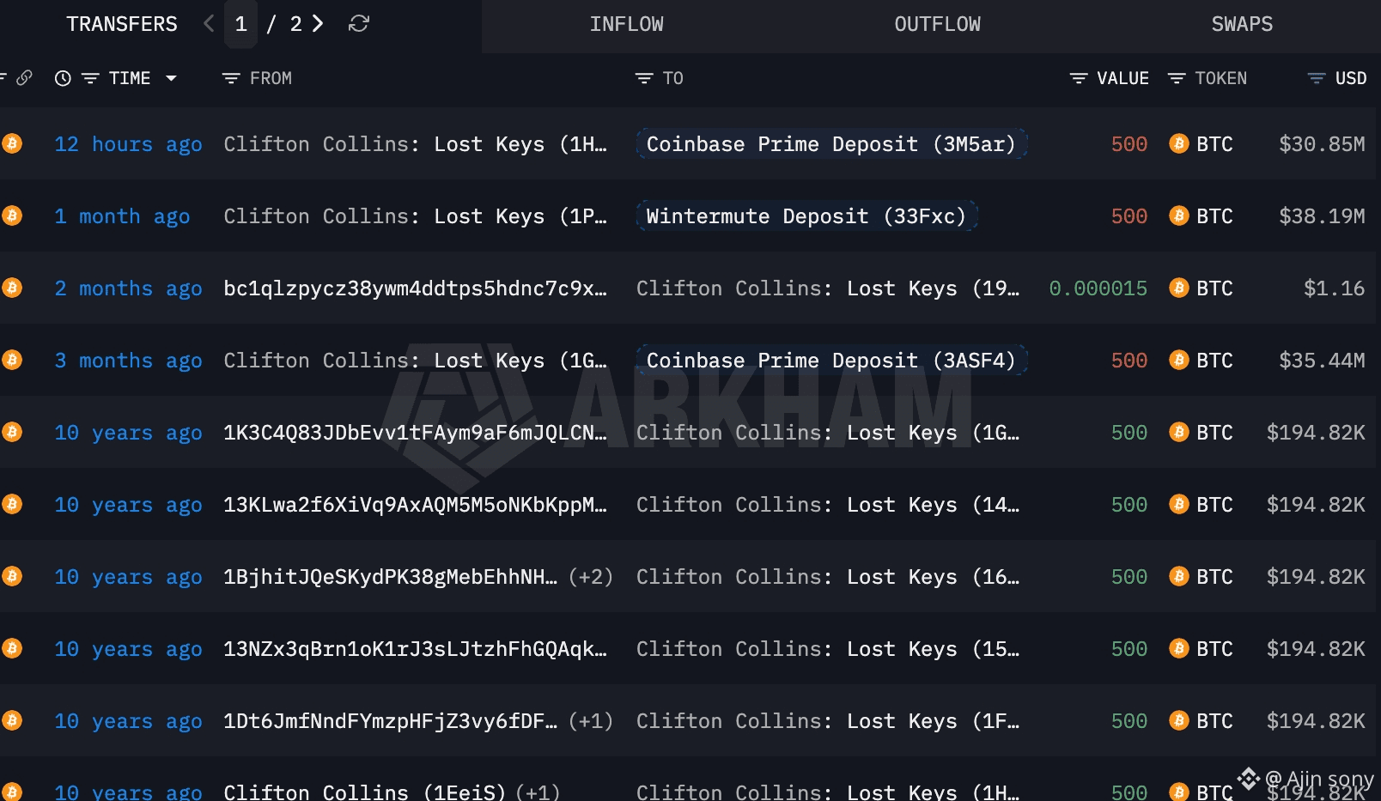Viewport: 1381px width, 801px height.
Task: Click BTC token icon in $30.85M row
Action: click(x=1179, y=143)
